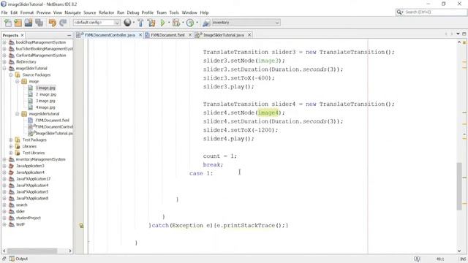468x263 pixels.
Task: Expand the CarRentalManagementSystem project node
Action: click(4, 56)
